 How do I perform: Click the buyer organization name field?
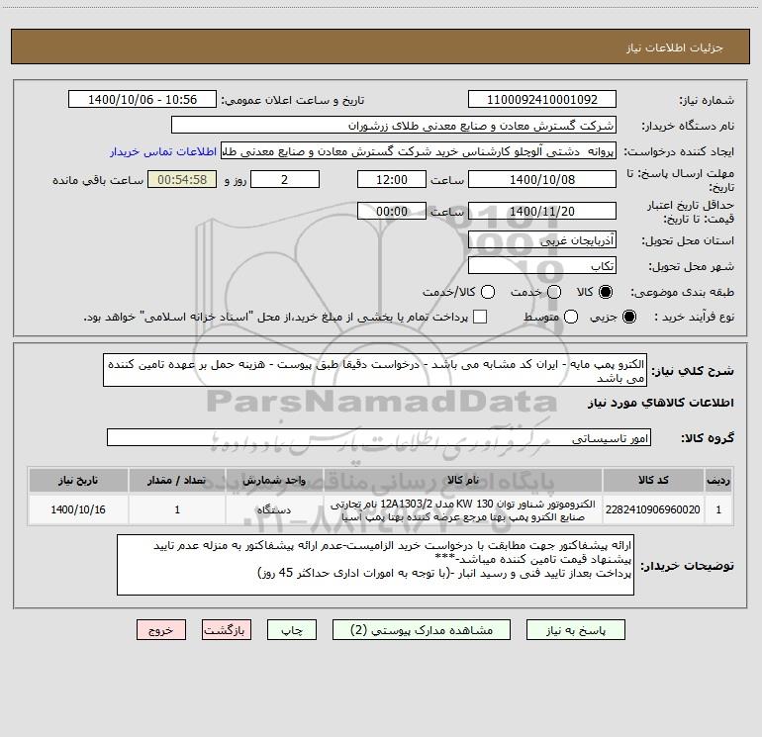tap(394, 126)
